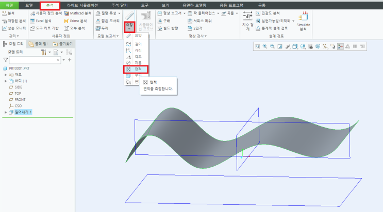The width and height of the screenshot is (383, 212).
Task: Click the 분석 tool in 관리 group
Action: coord(8,13)
